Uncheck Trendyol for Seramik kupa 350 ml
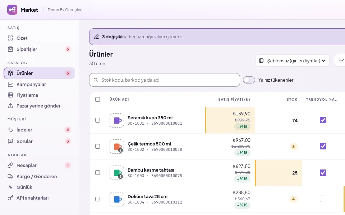 [323, 120]
